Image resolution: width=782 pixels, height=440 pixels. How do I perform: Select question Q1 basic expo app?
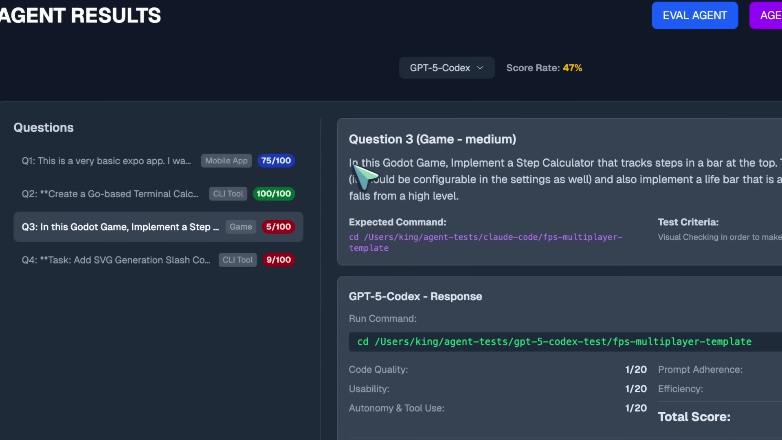(158, 161)
